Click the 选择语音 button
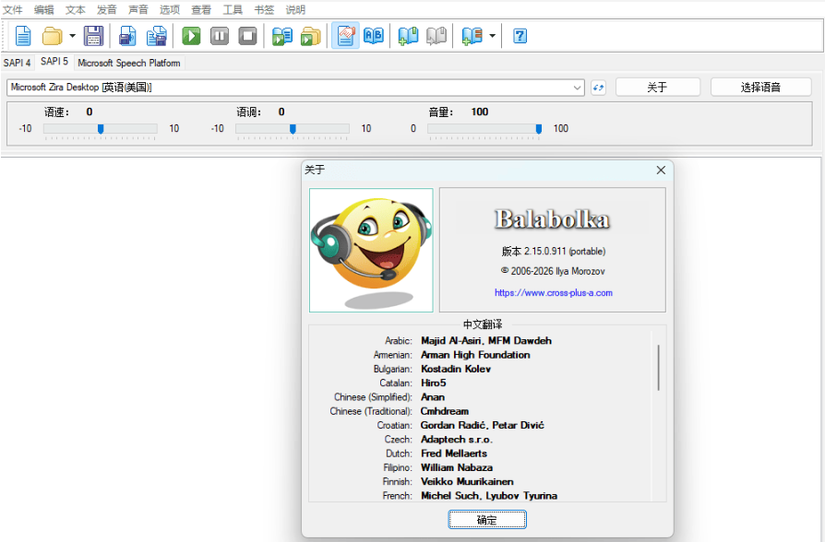 point(760,88)
